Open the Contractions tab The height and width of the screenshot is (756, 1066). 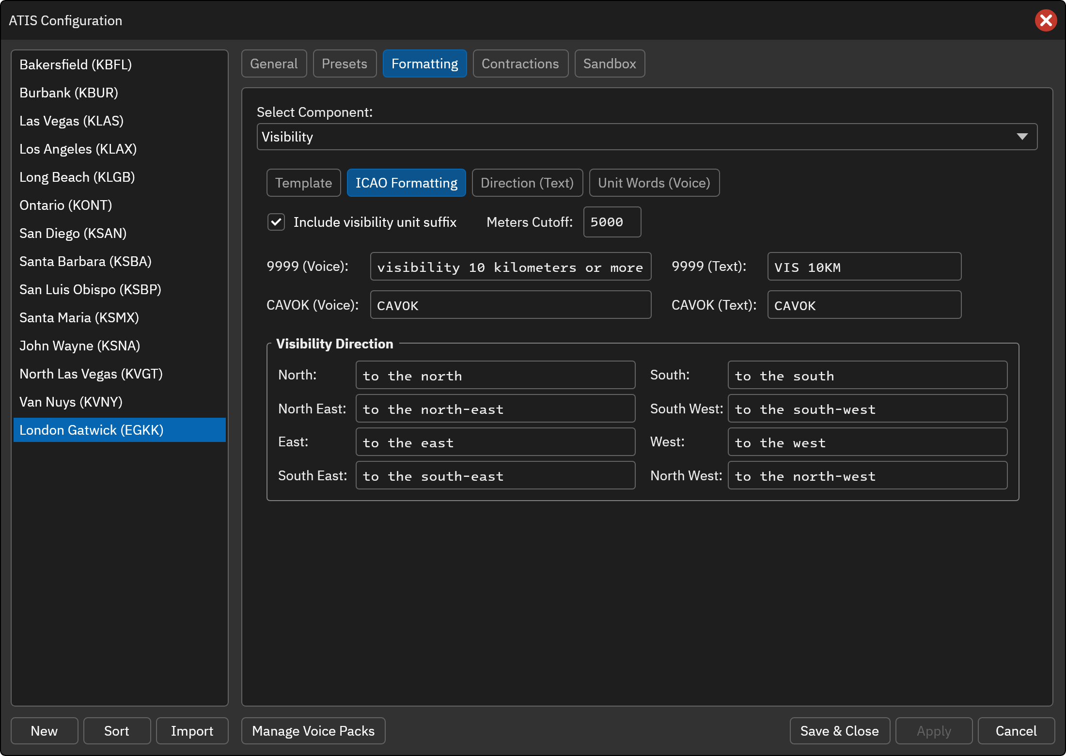520,63
